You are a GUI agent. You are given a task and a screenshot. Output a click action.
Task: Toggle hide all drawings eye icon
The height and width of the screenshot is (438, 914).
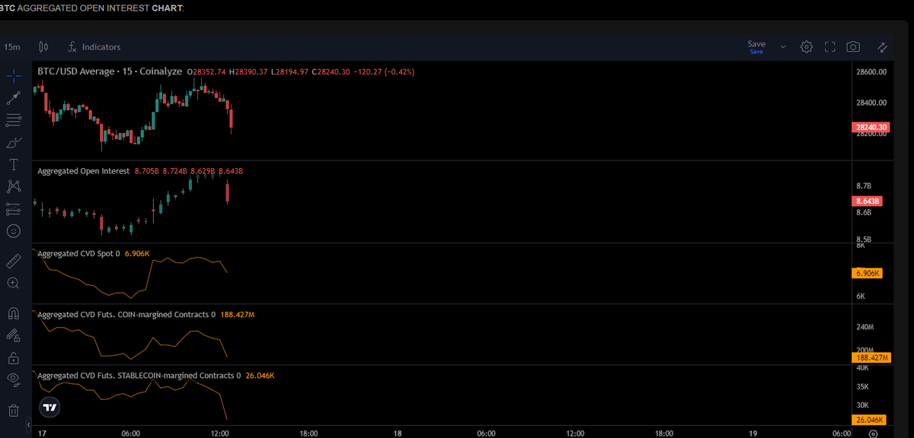coord(14,379)
